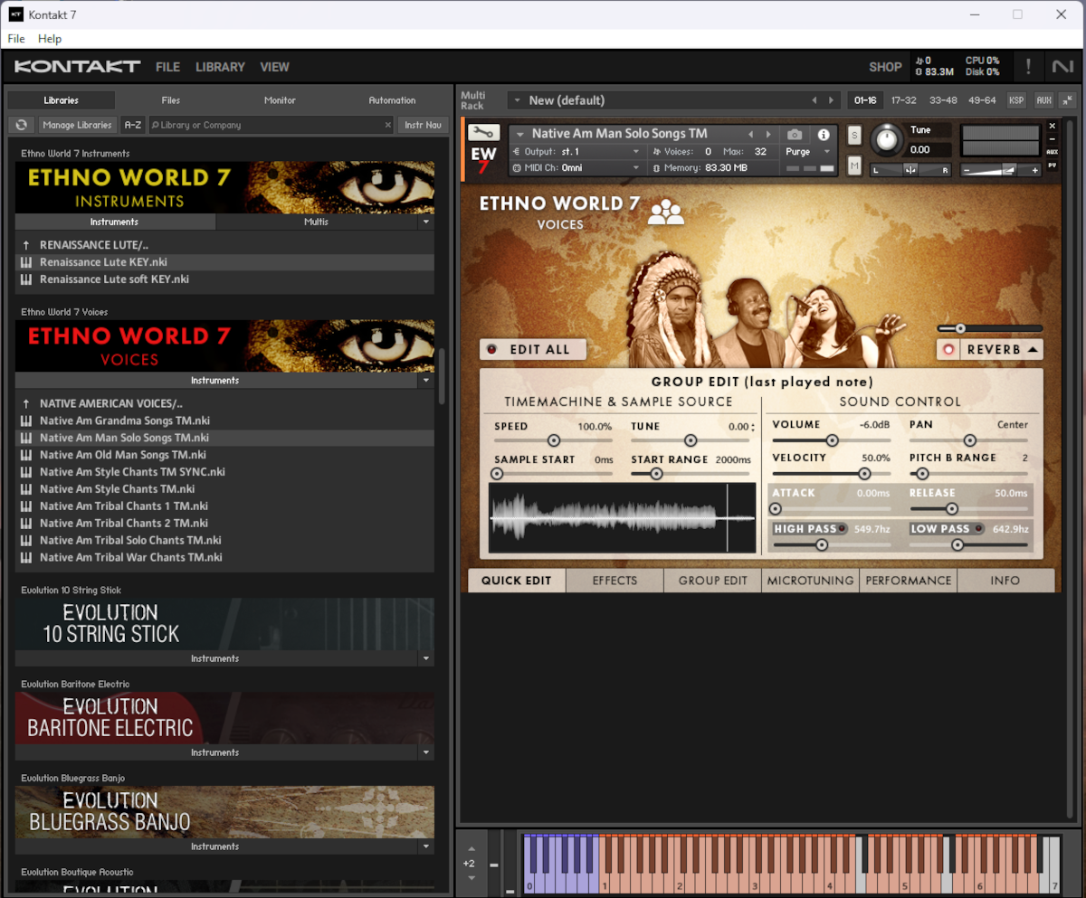1086x898 pixels.
Task: Click the voice ensemble people icon
Action: [666, 212]
